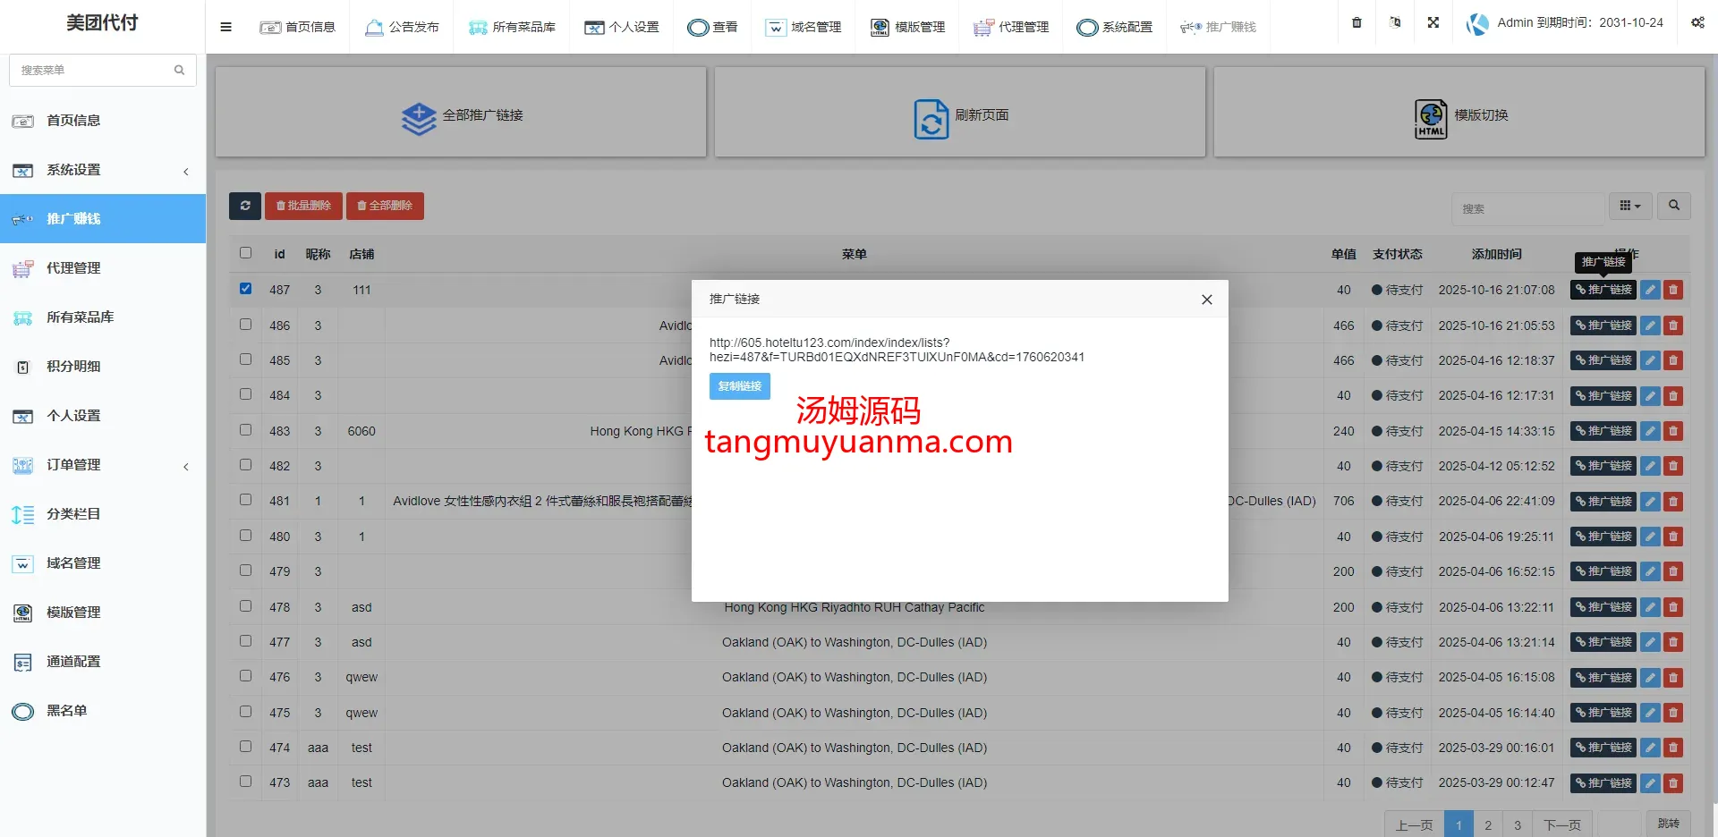Uncheck the checkbox for row 487

[246, 289]
